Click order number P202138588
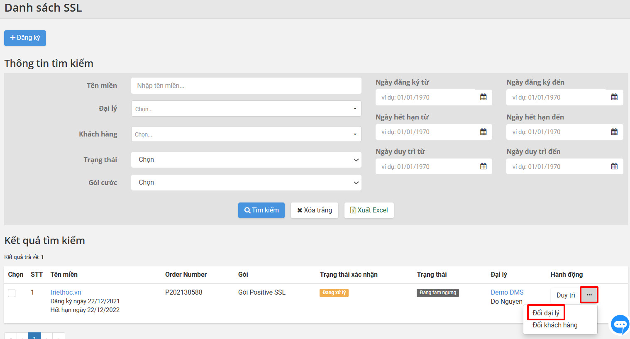Screen dimensions: 630x339 184,293
